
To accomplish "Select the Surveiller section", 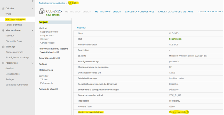I will (x=43, y=76).
